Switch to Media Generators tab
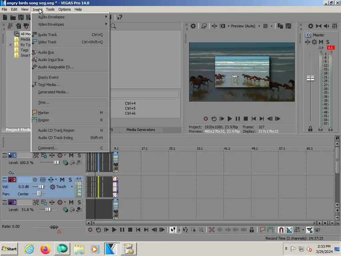Image resolution: width=341 pixels, height=256 pixels. 141,130
